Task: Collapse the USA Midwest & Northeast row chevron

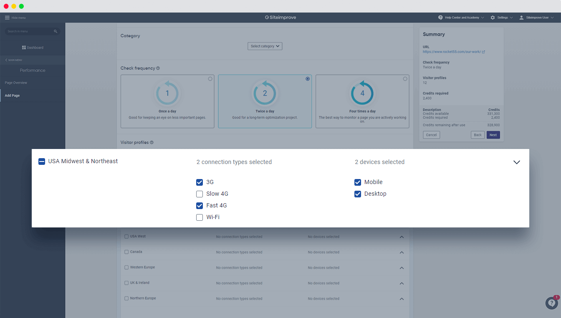Action: [x=517, y=162]
